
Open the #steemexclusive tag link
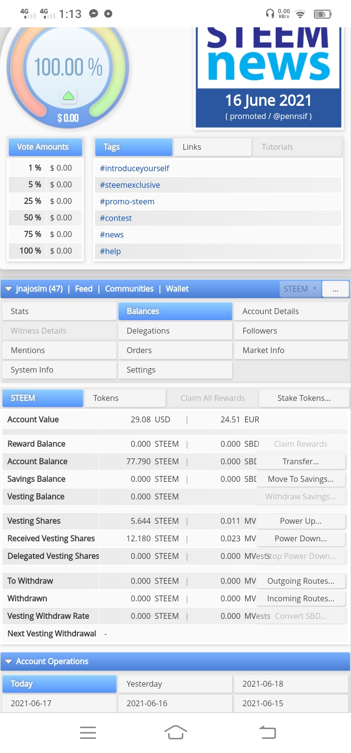130,185
